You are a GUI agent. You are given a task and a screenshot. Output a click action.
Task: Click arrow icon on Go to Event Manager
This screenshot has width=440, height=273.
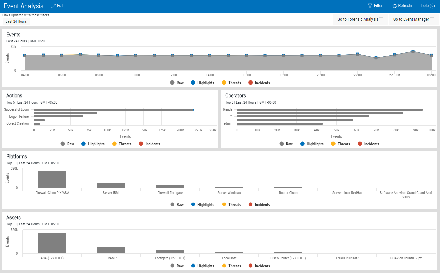pos(432,20)
